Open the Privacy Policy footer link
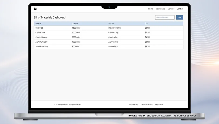Viewport: 219px width, 124px height. (x=134, y=105)
